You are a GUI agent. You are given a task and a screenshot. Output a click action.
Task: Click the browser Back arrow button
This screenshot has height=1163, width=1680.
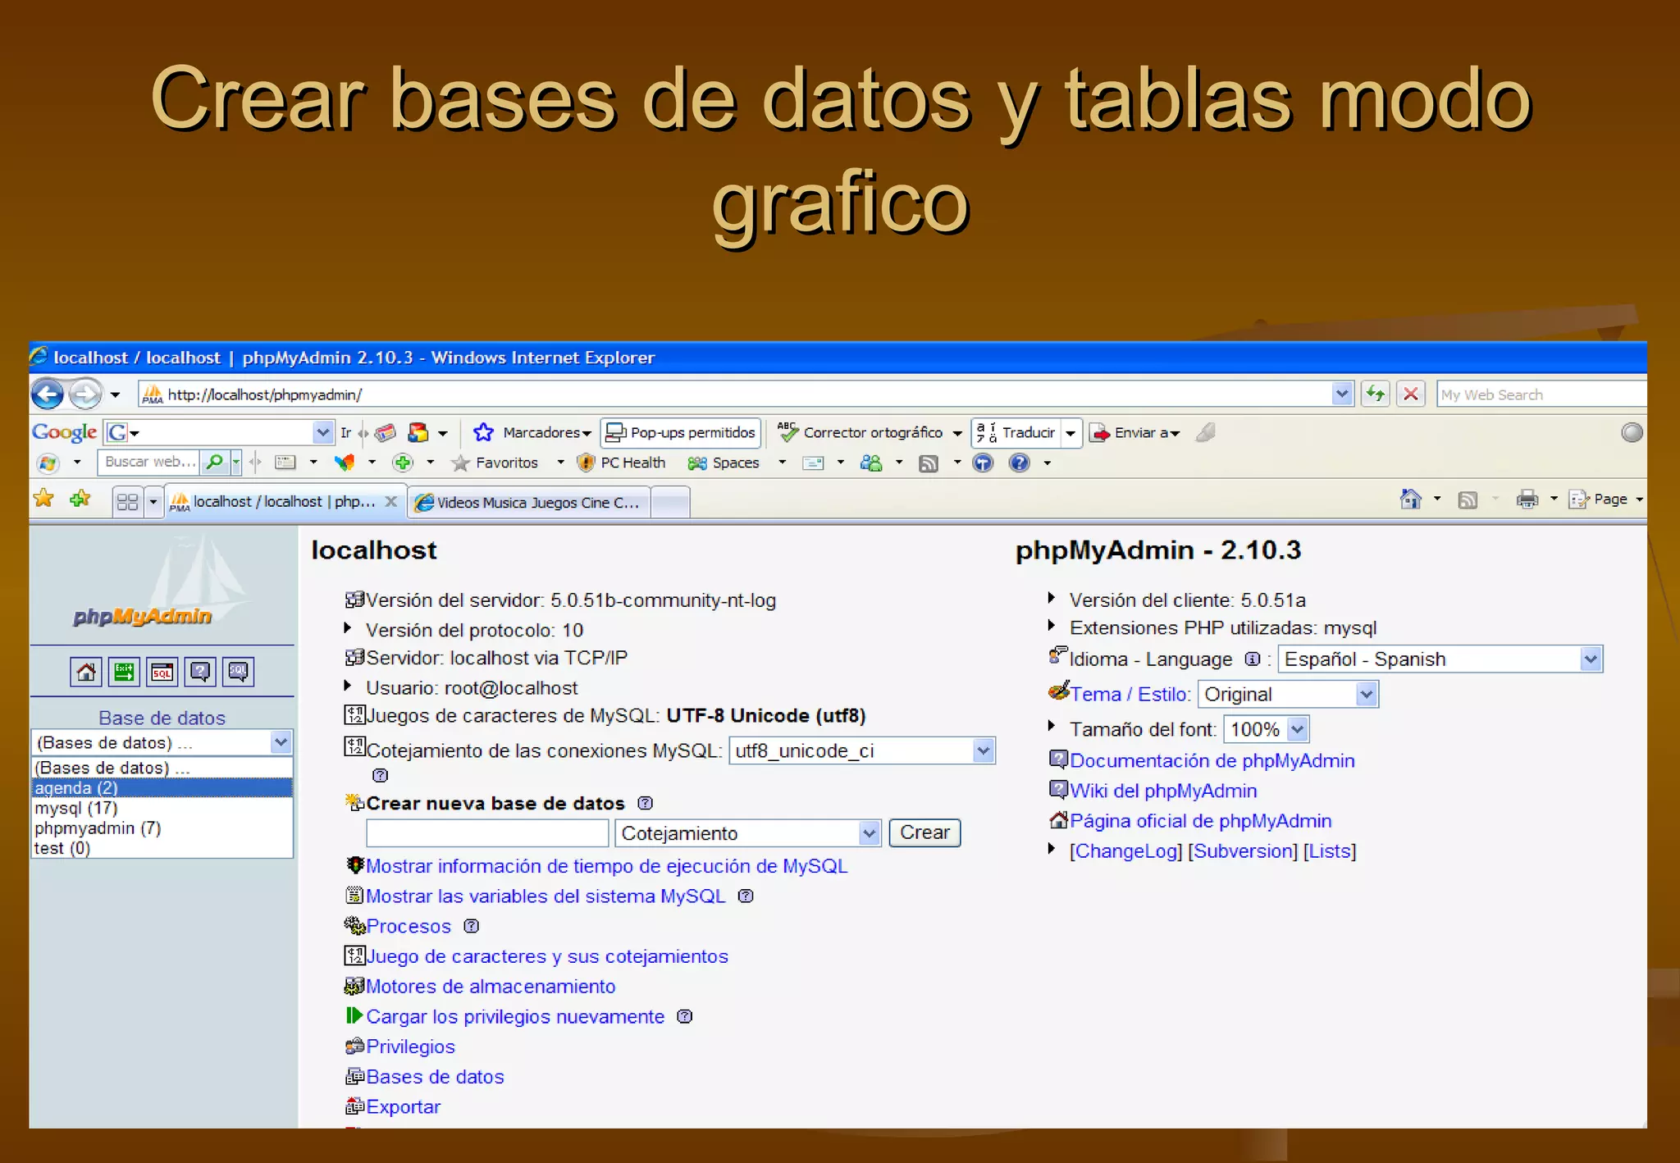(x=48, y=395)
